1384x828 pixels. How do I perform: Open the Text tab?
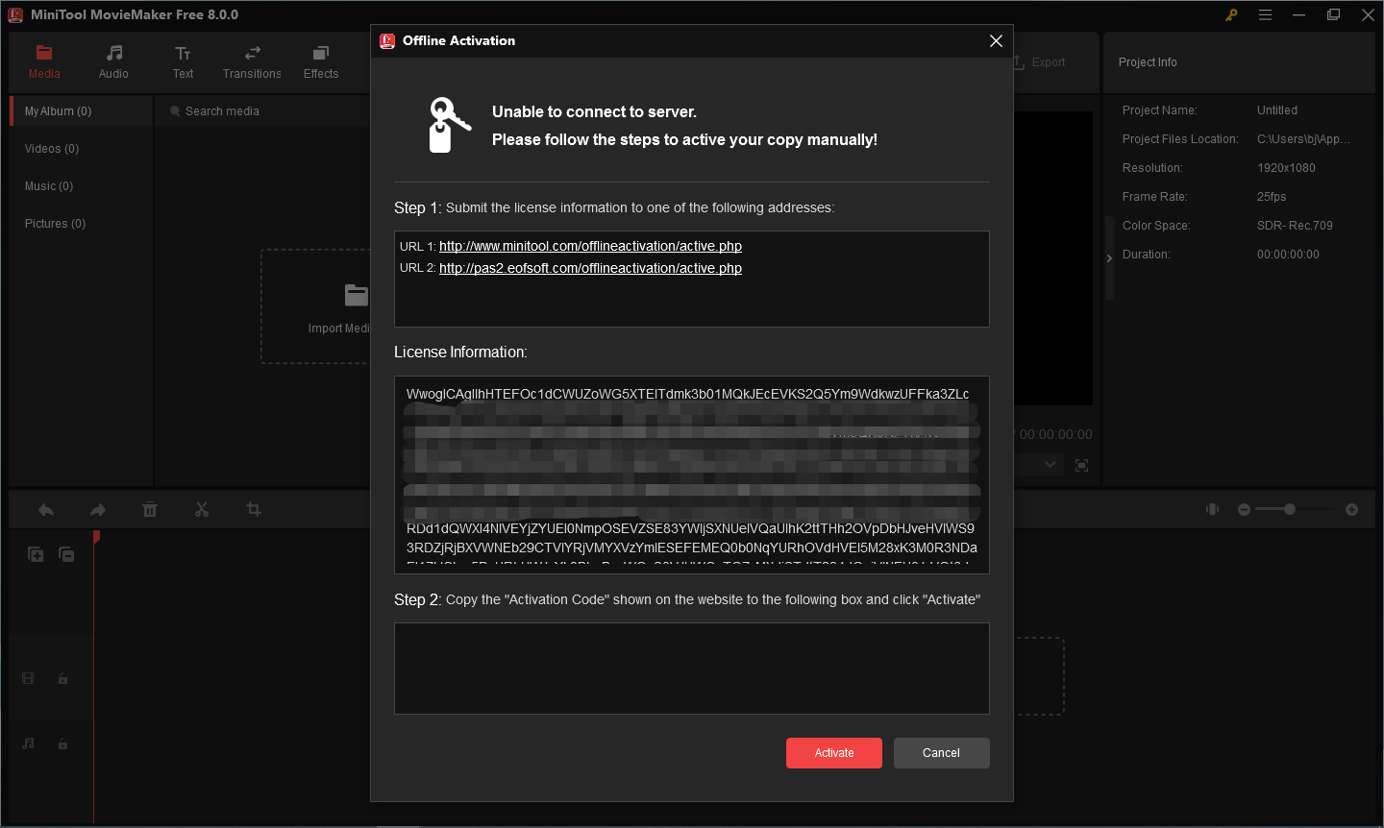(183, 62)
